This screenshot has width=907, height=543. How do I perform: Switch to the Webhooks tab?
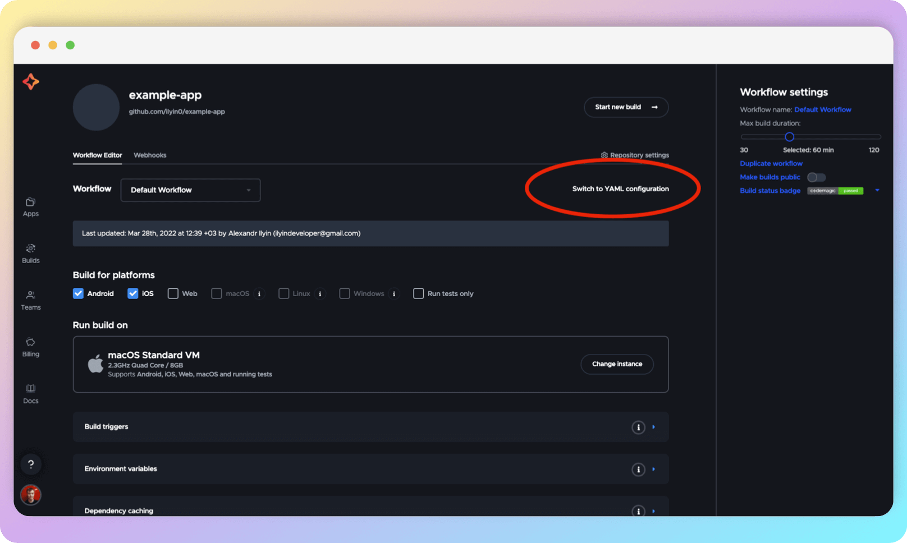tap(149, 155)
